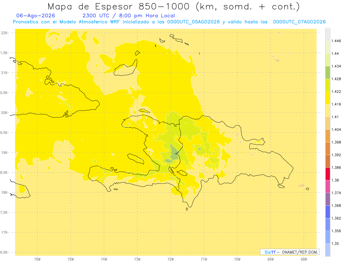Click the 'SisTT - ONAMET/REP.DOM.' credit box
This screenshot has height=263, width=341.
tap(290, 252)
